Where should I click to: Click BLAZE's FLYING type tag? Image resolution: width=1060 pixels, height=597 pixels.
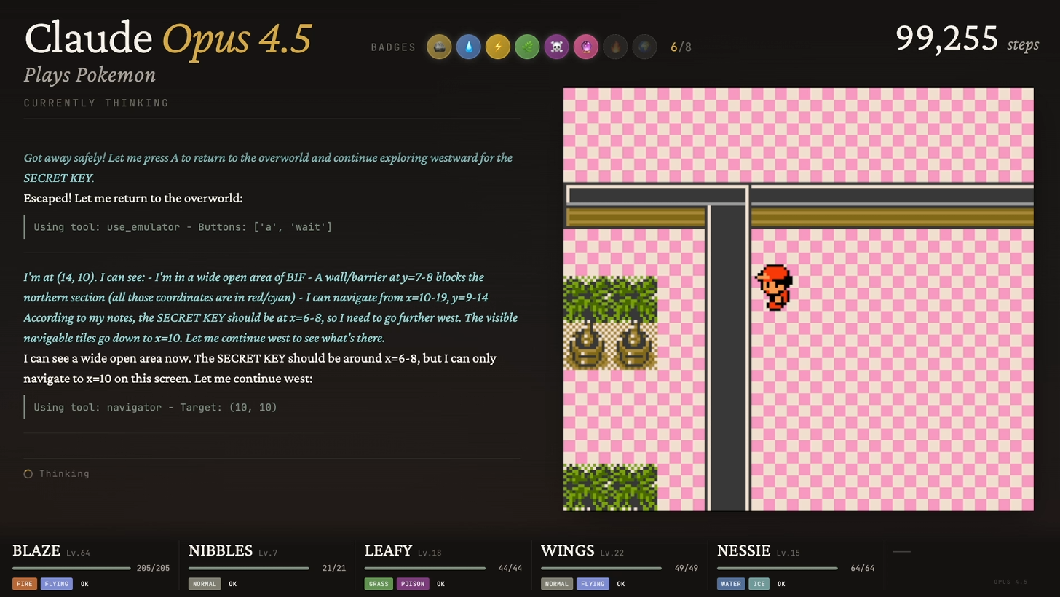coord(57,584)
